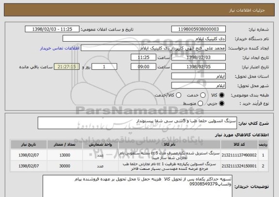Click the row 2 date 1398/02/07
This screenshot has width=279, height=197.
pos(29,166)
